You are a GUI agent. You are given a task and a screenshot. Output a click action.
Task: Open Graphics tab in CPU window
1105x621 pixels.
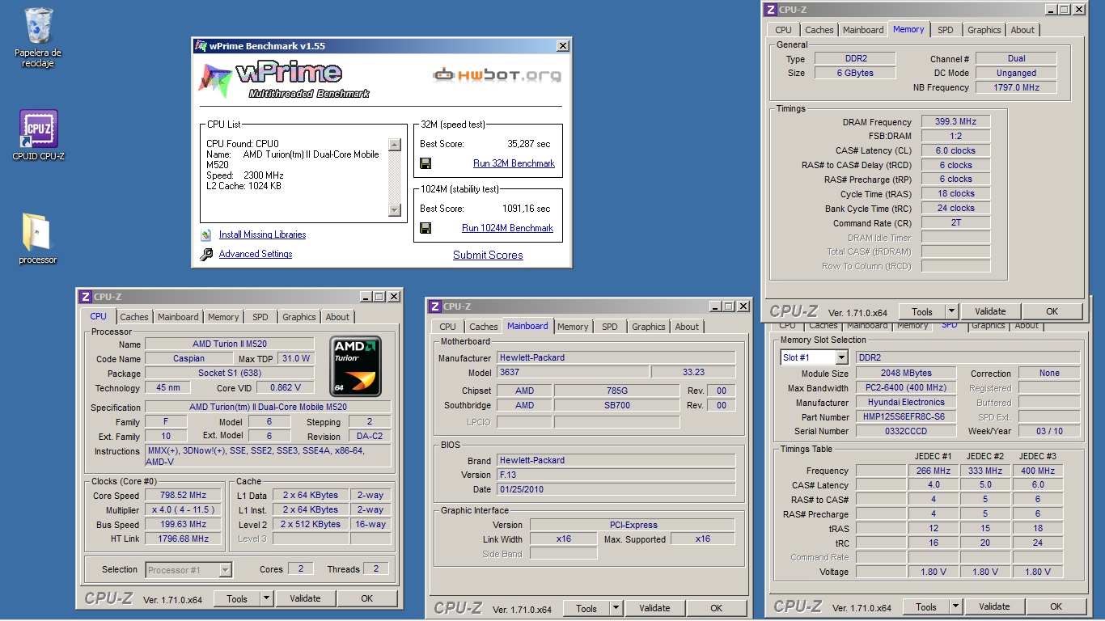(299, 317)
